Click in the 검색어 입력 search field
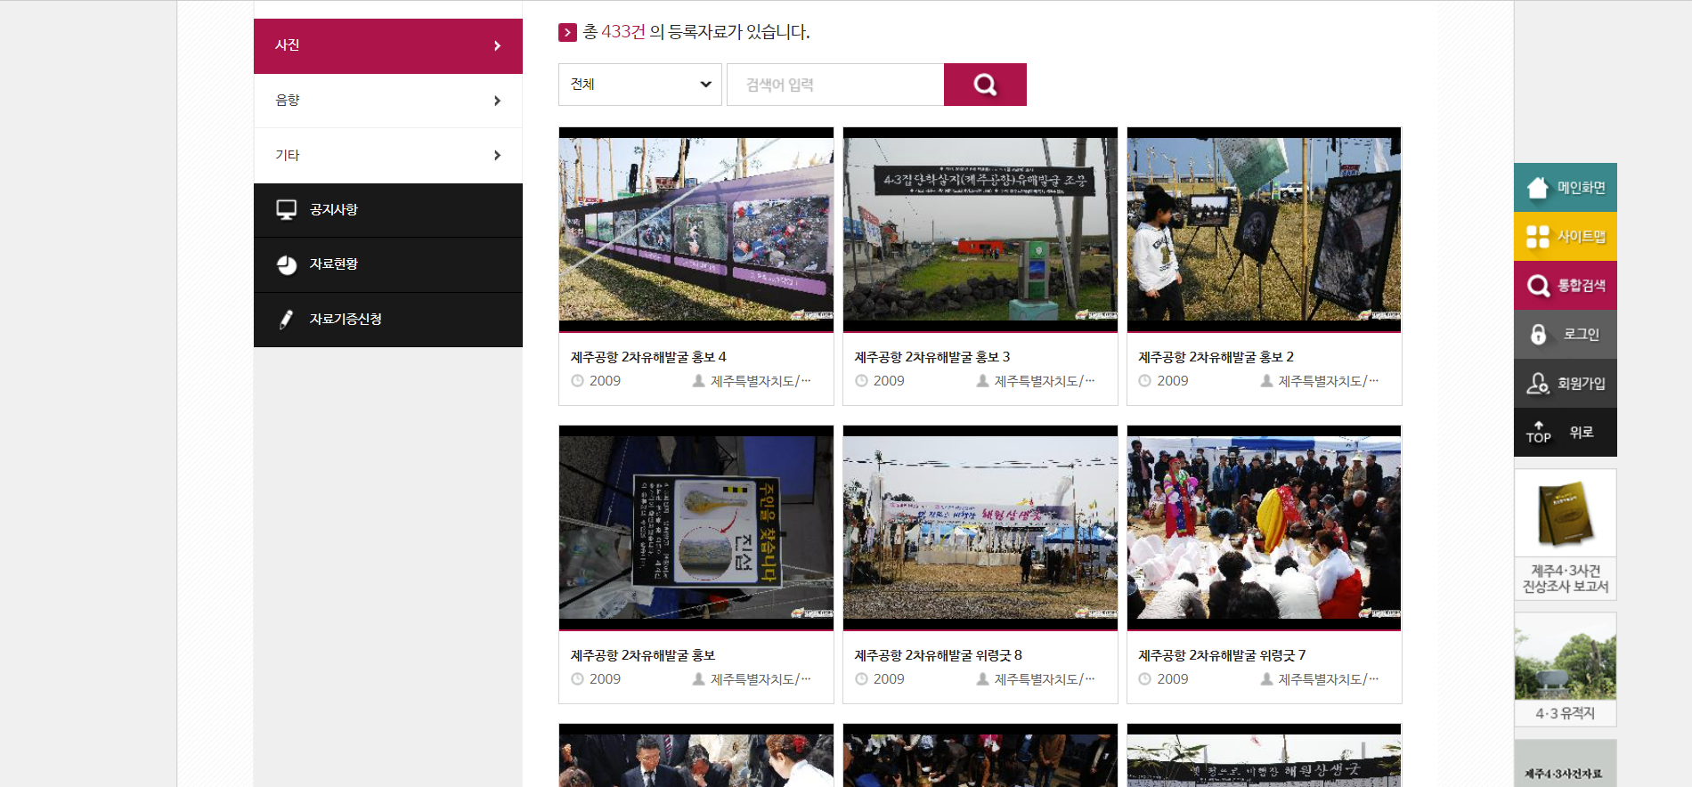Image resolution: width=1692 pixels, height=787 pixels. (834, 85)
